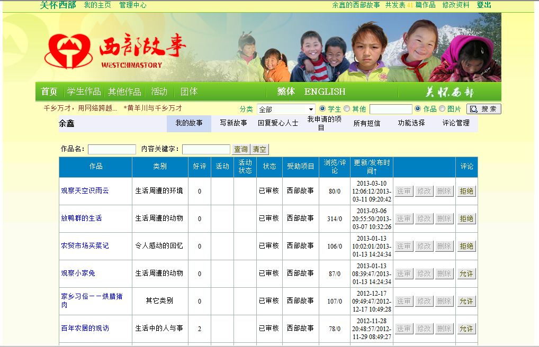Click 允许 for 家乡习俗 row

pos(466,301)
